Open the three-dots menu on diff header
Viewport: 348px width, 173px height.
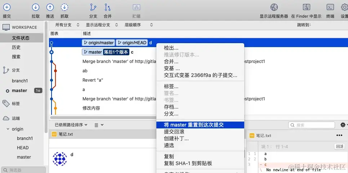339,135
